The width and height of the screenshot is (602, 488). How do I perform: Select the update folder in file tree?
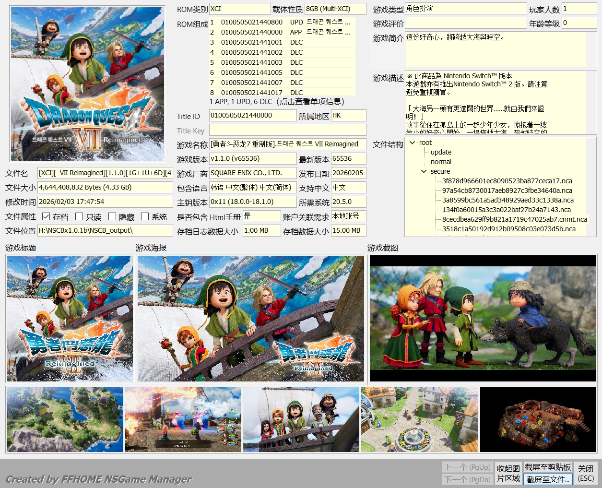[441, 152]
